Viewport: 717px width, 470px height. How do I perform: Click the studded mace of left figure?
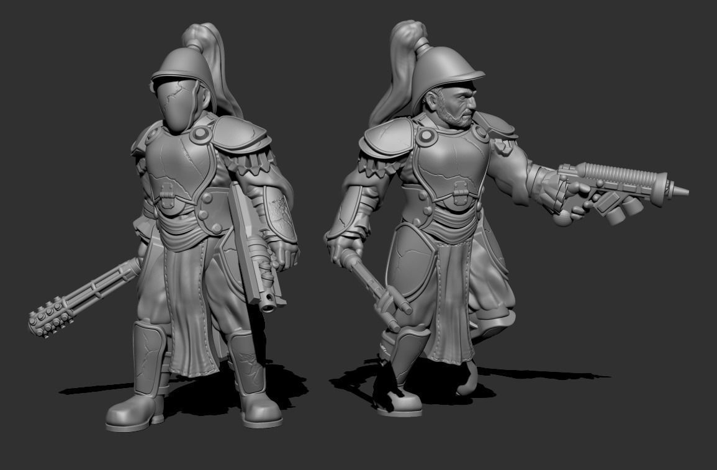[84, 297]
